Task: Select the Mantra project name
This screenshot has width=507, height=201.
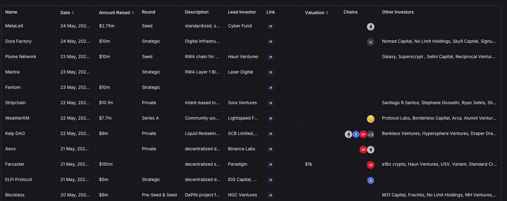Action: tap(12, 72)
